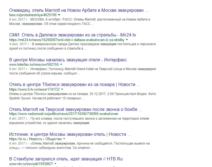The image size is (212, 167).
Task: Click snippet 'На месте работают 15 пожарных'
Action: tap(83, 96)
